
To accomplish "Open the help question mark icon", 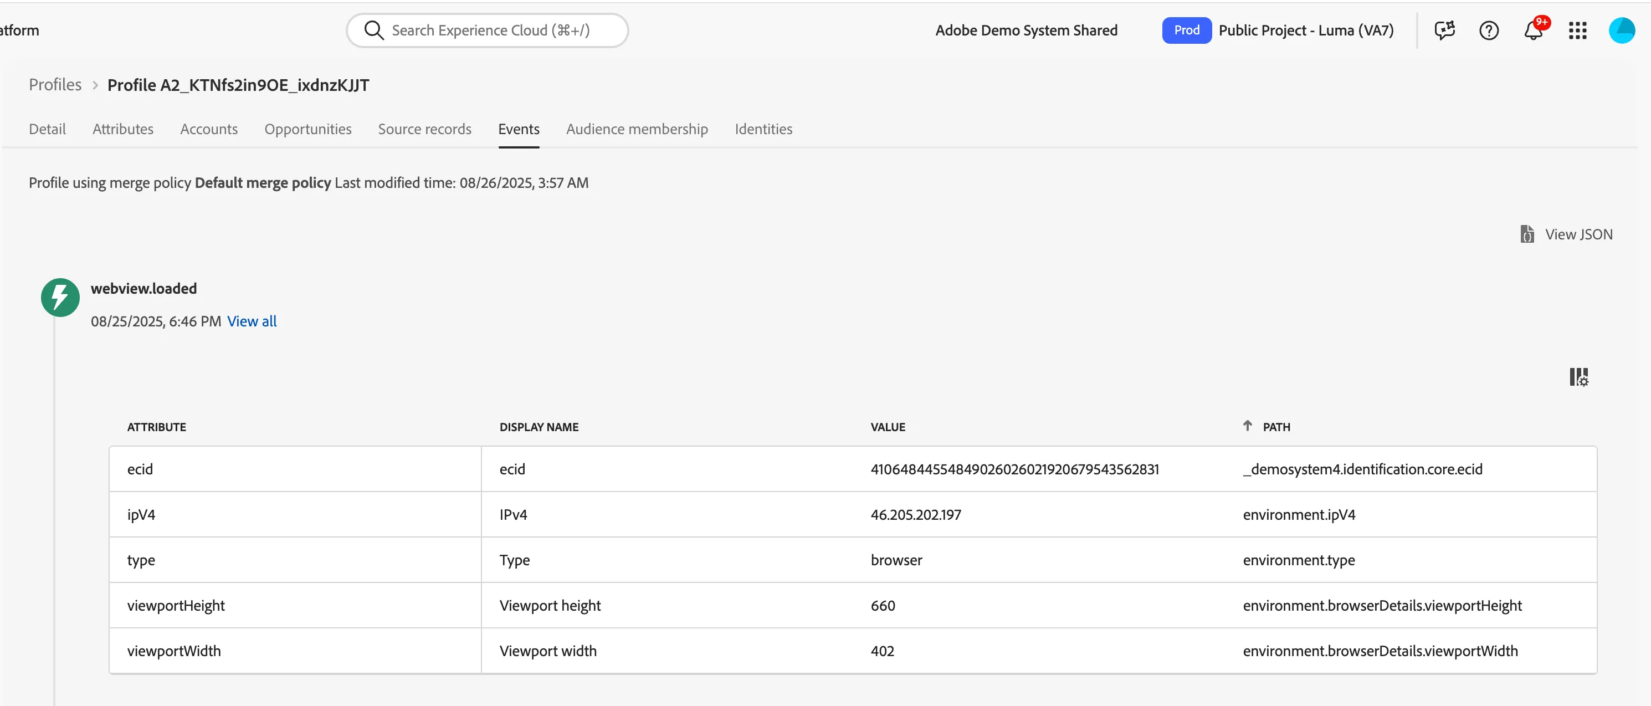I will click(x=1488, y=30).
